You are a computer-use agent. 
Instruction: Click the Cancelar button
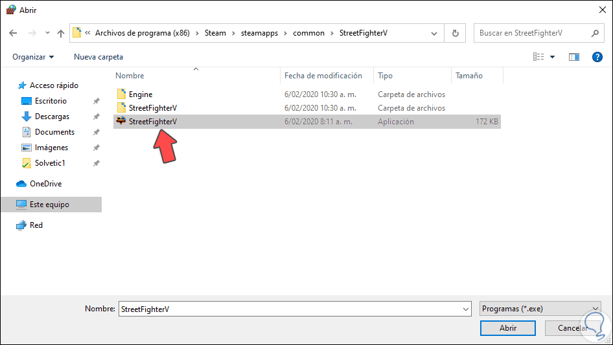point(573,328)
